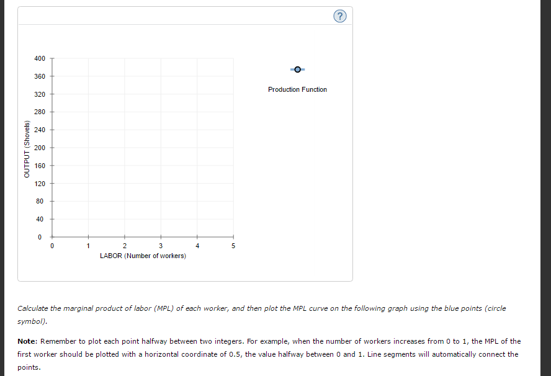Select the blue Production Function circle symbol
The width and height of the screenshot is (551, 376).
[297, 69]
